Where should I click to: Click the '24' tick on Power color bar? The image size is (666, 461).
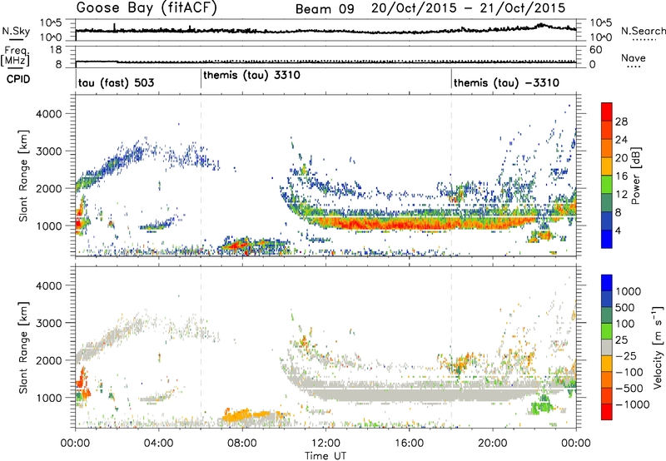point(621,140)
